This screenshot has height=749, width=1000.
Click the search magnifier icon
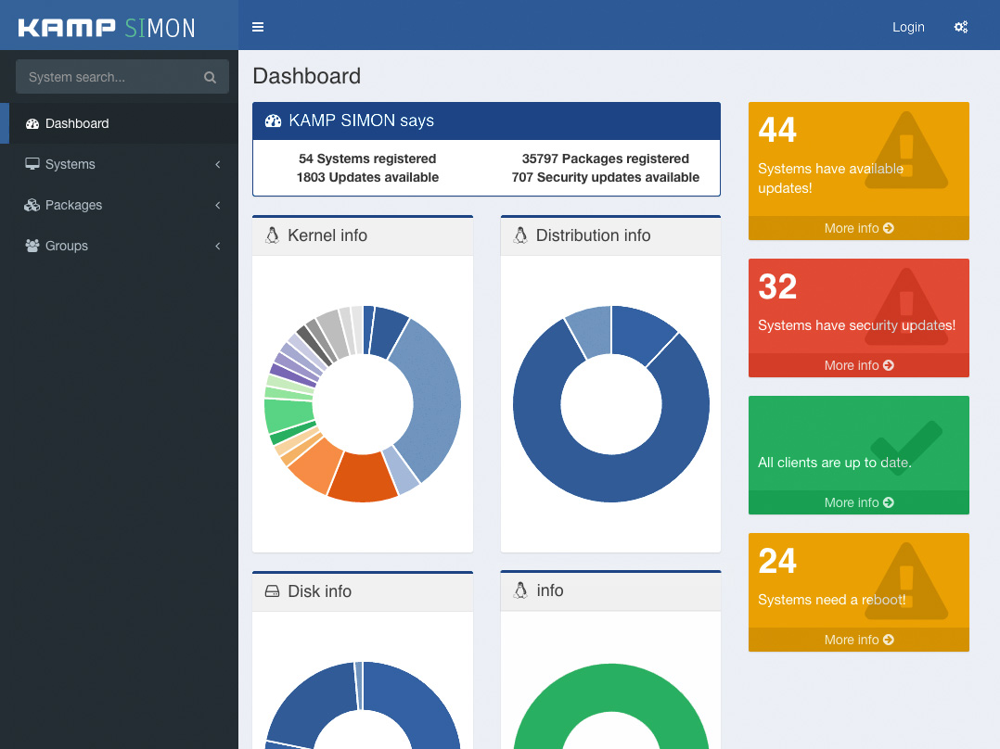[x=210, y=77]
